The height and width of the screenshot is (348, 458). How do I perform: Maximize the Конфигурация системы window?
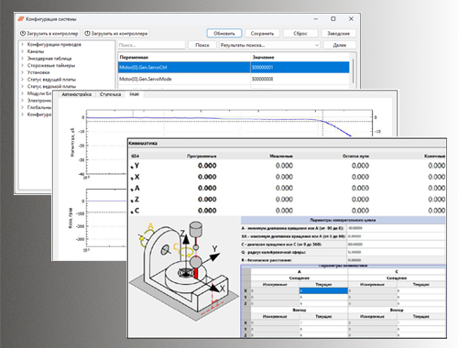[x=333, y=19]
